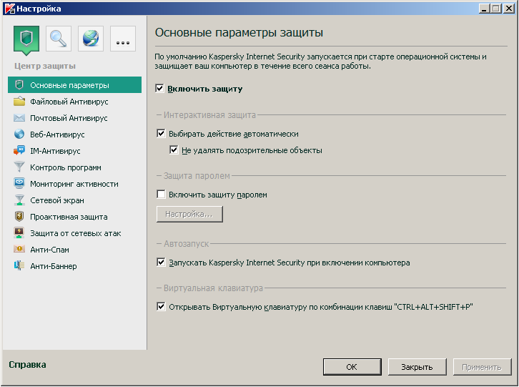Click the globe icon beside Веб-Антивирус
519x387 pixels.
click(x=19, y=134)
